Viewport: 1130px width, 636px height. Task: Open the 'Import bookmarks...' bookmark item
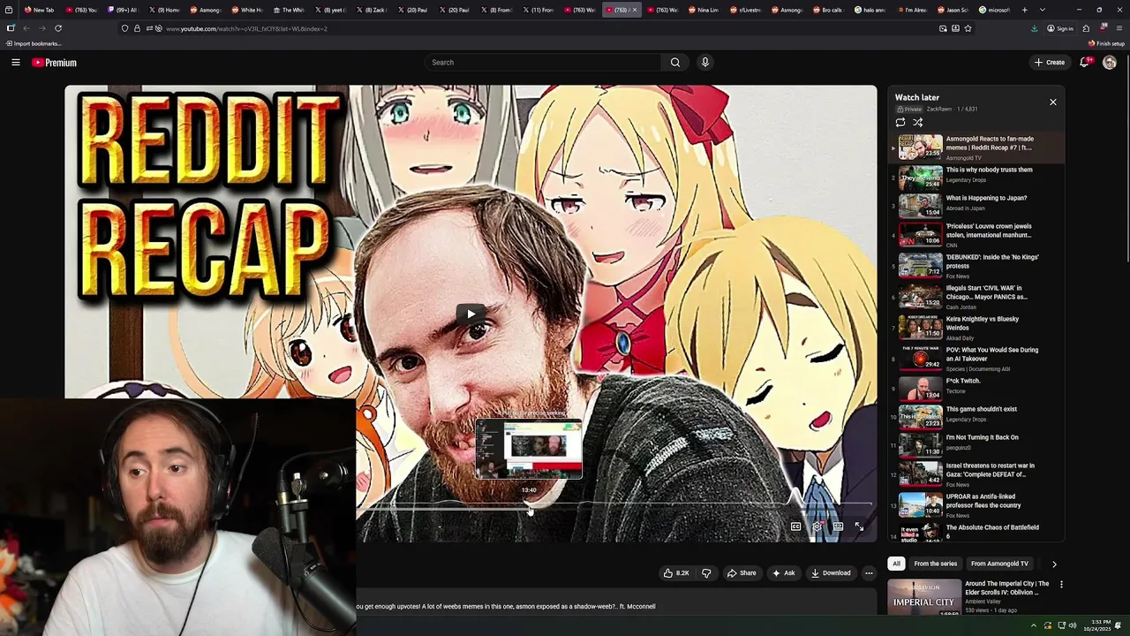pos(33,43)
